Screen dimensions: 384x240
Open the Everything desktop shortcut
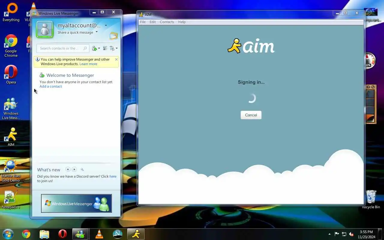click(x=11, y=12)
